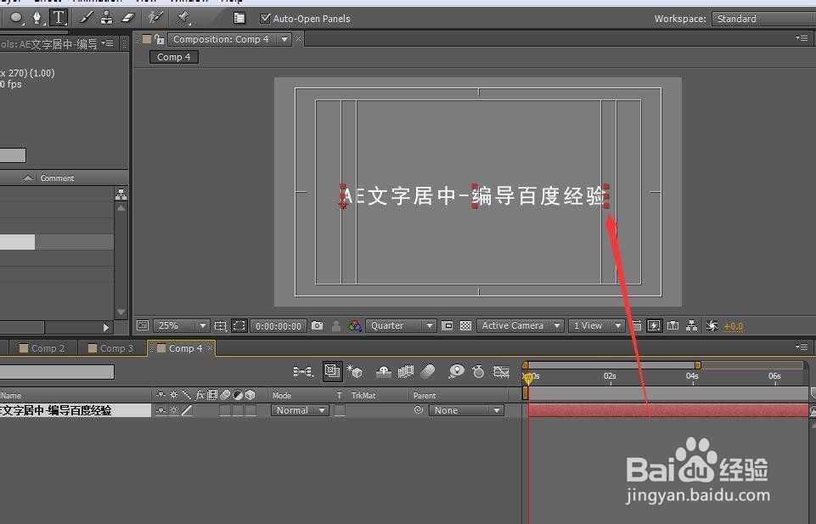Toggle mask and shape path visibility

[239, 326]
